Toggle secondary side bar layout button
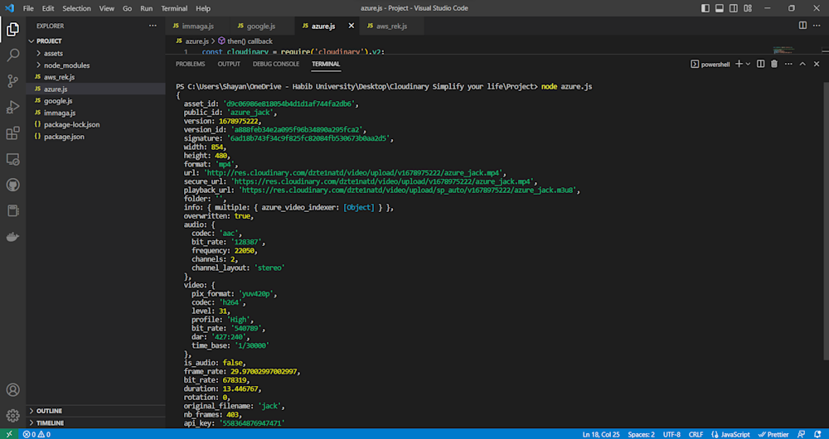This screenshot has height=439, width=829. tap(734, 8)
